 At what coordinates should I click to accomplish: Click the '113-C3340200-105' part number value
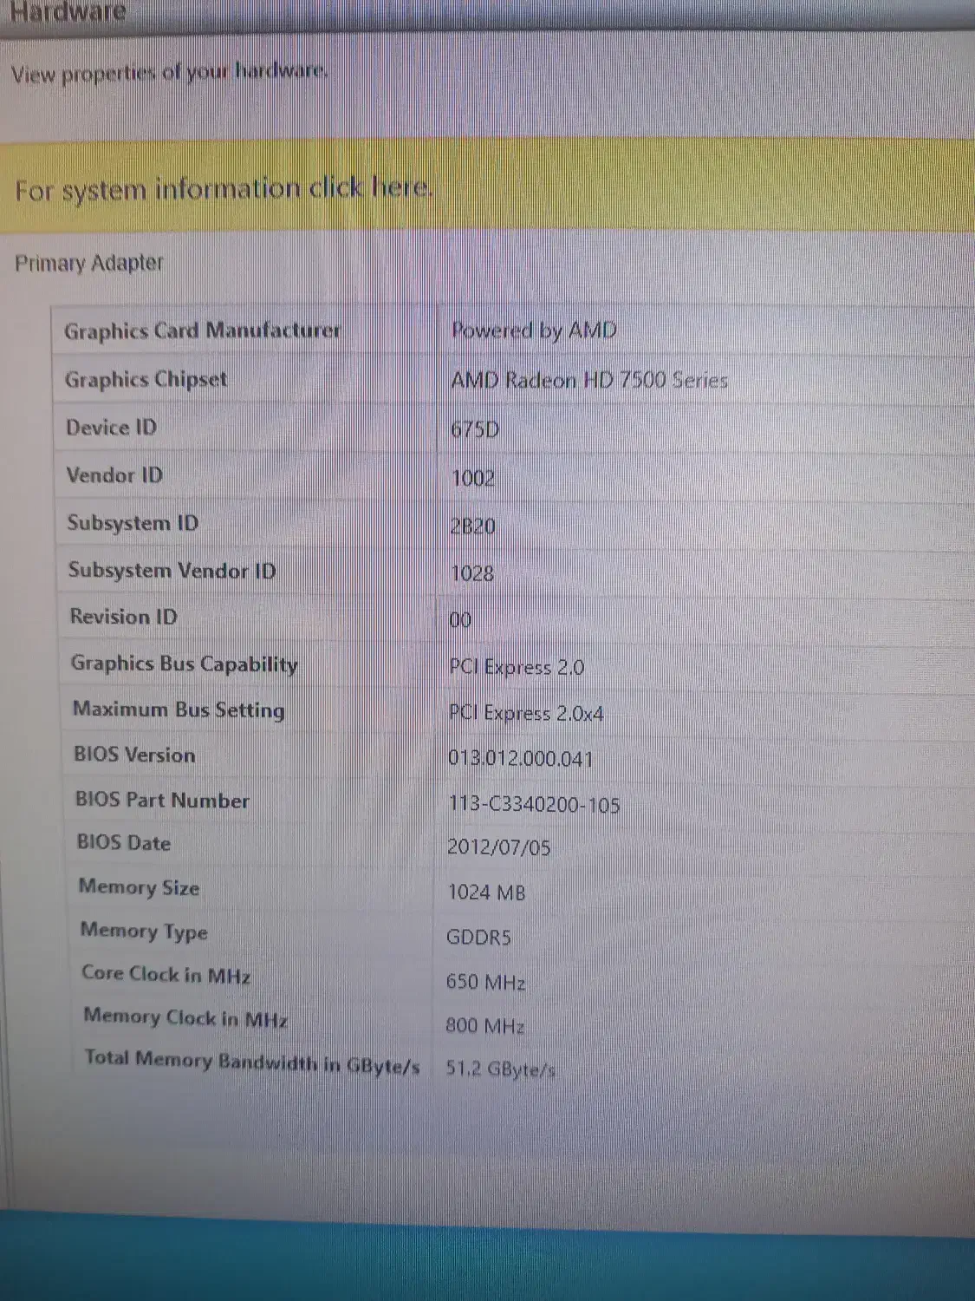pos(534,805)
